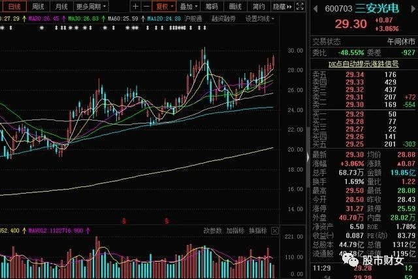Go to previous stock with left arrow
The image size is (418, 279).
(315, 9)
